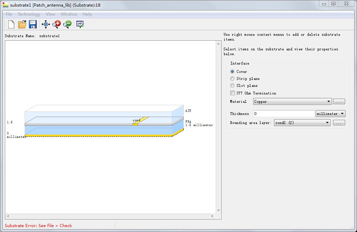The image size is (357, 232).
Task: Open the File menu
Action: click(9, 14)
